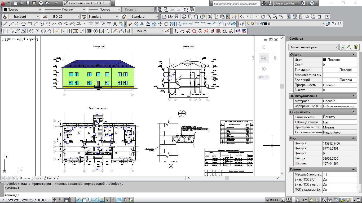Open Layer Properties Manager icon
Screen dimensions: 362x203
tap(242, 24)
